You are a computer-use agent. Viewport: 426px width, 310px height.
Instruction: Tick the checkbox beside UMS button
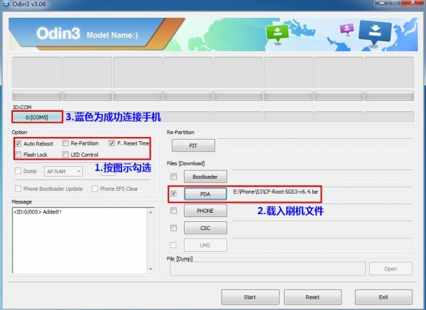173,245
